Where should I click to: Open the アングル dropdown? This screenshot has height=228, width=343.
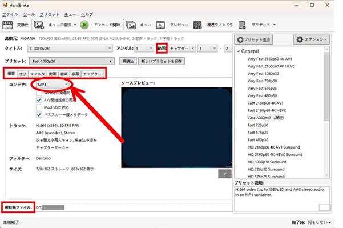point(144,49)
